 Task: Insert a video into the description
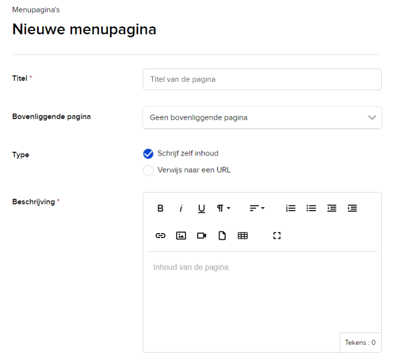[x=202, y=236]
